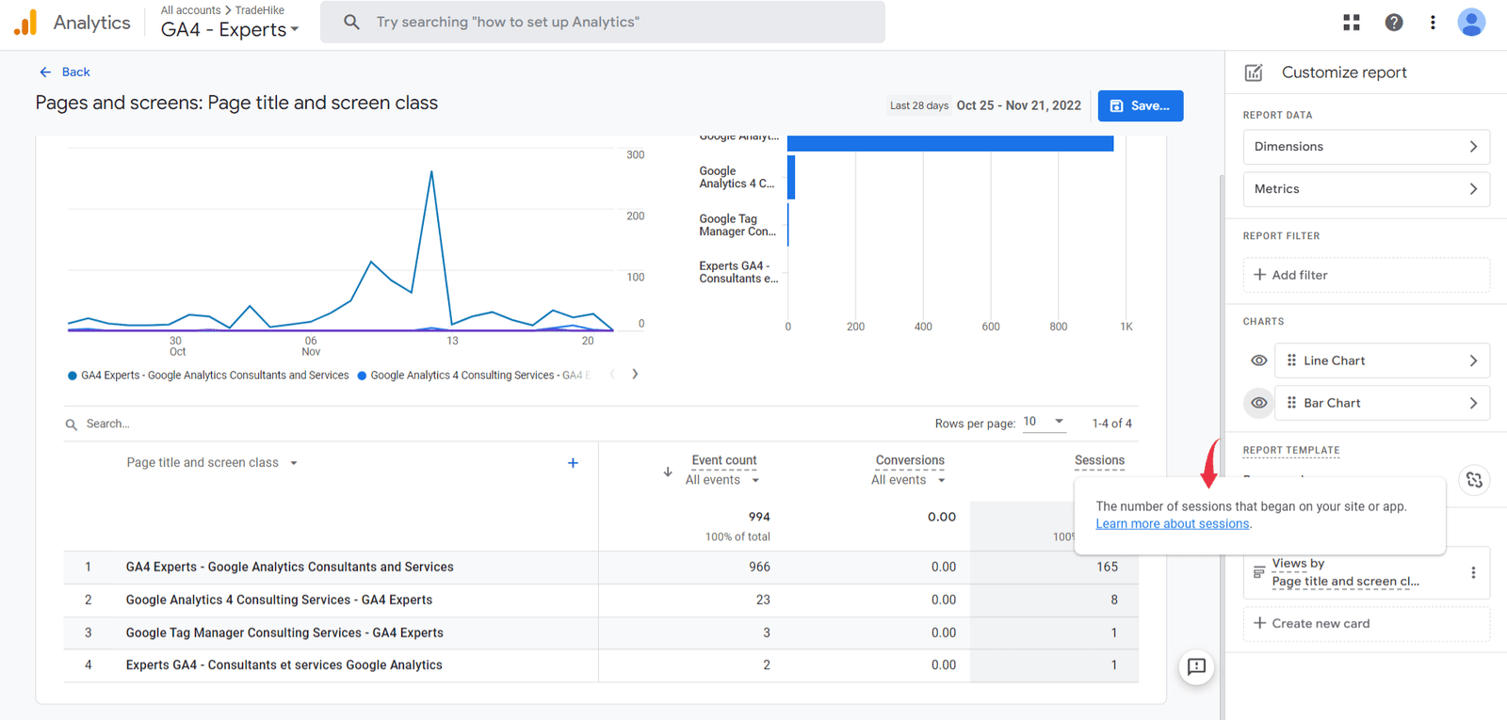
Task: Click the unlink report template icon
Action: 1474,480
